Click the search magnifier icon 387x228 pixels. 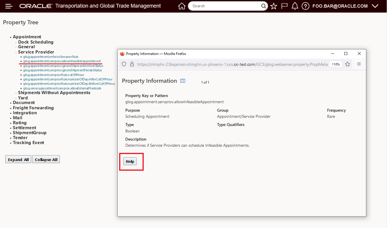click(263, 6)
